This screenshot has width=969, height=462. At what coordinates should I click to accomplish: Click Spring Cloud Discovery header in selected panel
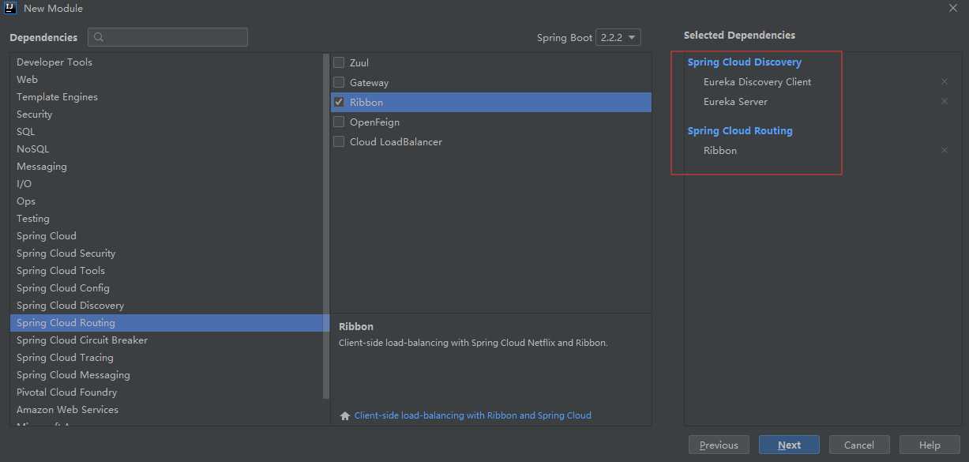(x=744, y=62)
